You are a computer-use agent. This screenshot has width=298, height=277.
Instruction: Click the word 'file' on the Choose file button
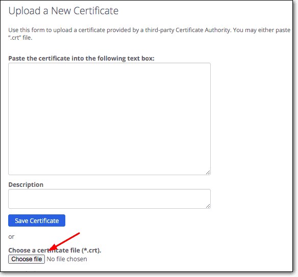pyautogui.click(x=38, y=259)
